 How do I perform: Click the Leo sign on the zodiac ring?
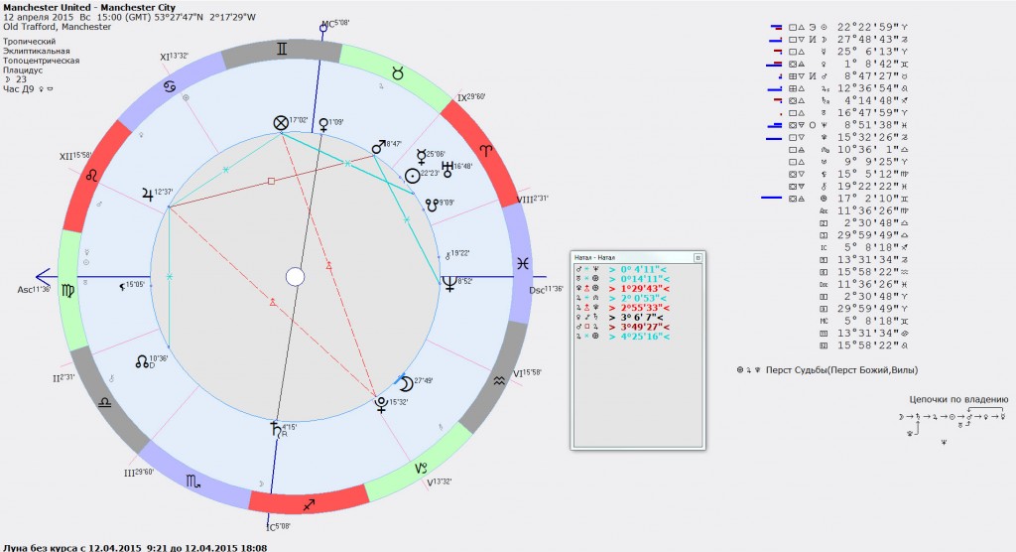(91, 176)
